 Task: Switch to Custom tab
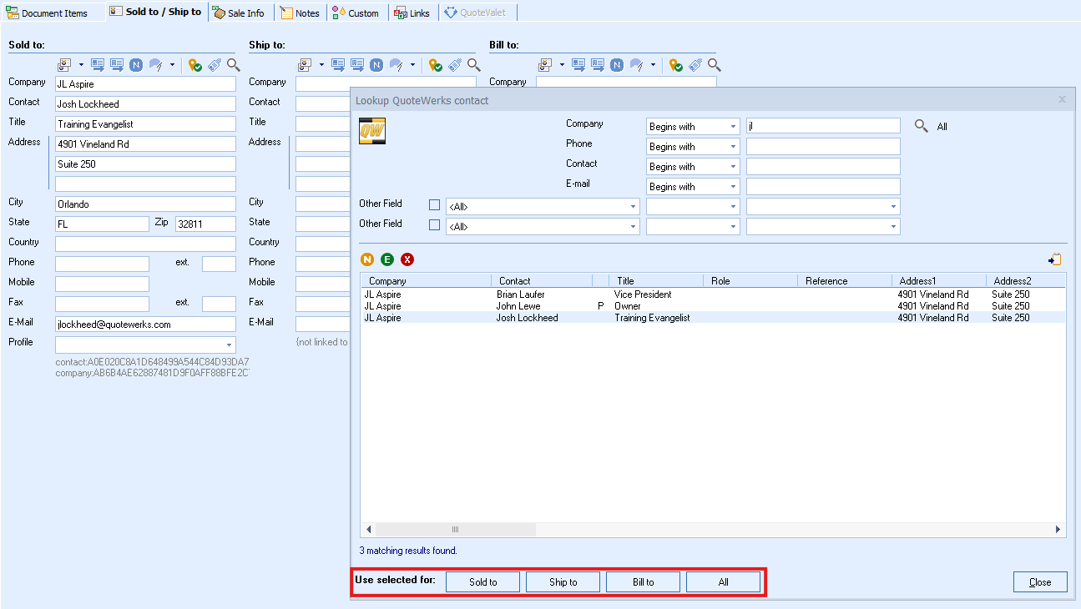(x=356, y=13)
